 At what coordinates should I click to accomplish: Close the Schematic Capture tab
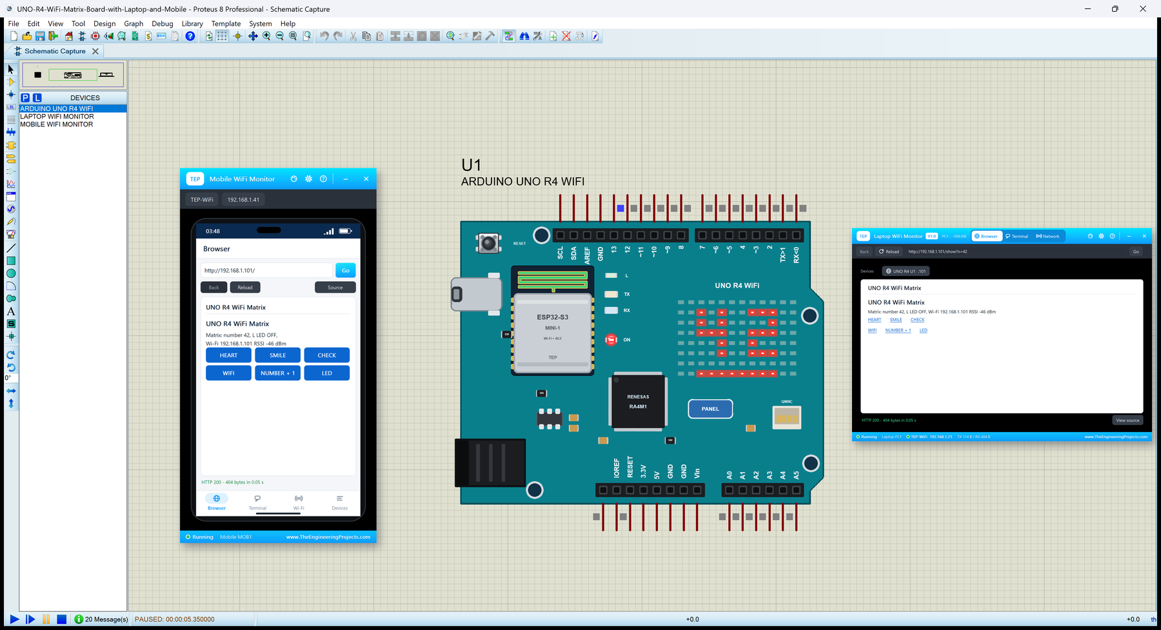pos(95,51)
